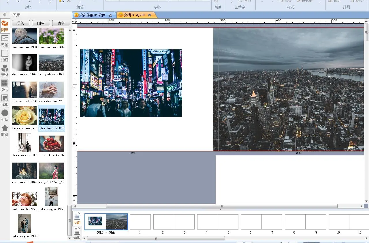Open the 素材 materials sidebar panel
Image resolution: width=369 pixels, height=243 pixels.
pyautogui.click(x=5, y=71)
